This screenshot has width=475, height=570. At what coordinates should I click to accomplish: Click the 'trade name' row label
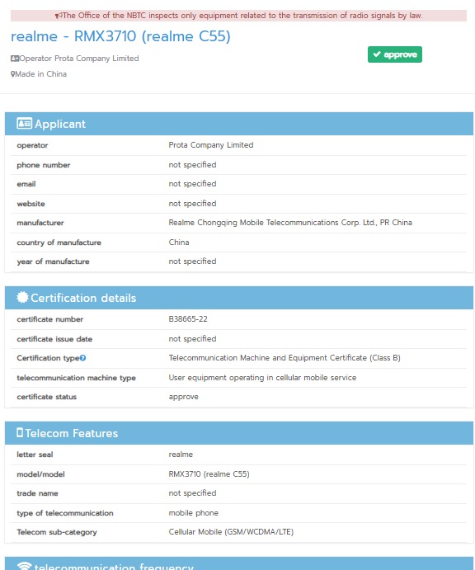37,493
